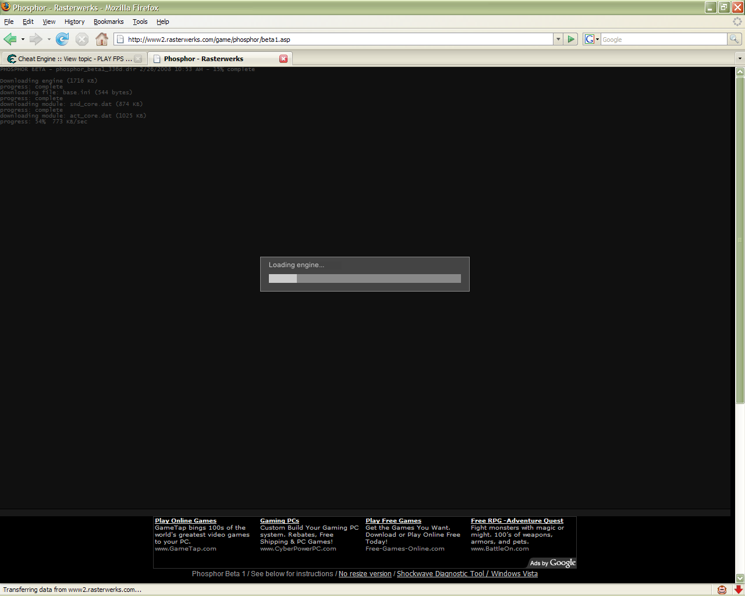Visit the Free-Games-Online.com link

pos(405,549)
